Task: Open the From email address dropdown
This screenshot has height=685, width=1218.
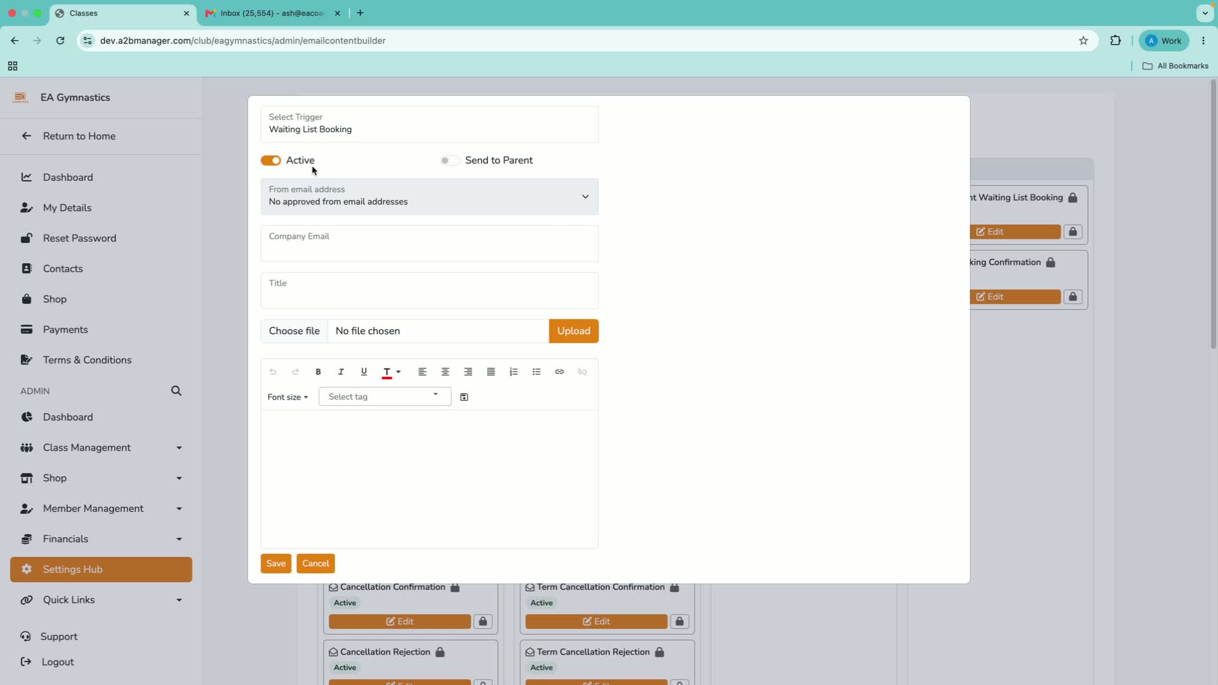Action: [429, 197]
